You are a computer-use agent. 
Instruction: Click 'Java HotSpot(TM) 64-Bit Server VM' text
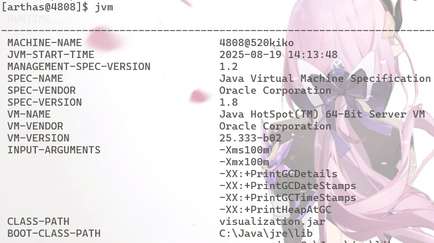(x=322, y=114)
